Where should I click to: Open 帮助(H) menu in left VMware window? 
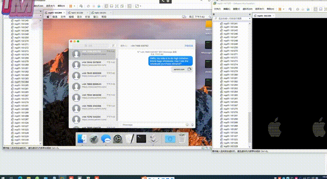click(61, 6)
